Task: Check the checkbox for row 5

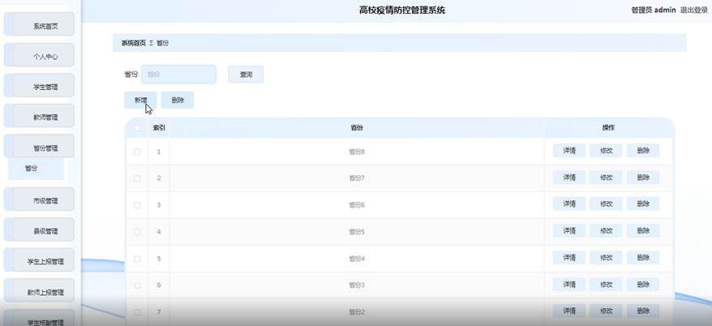Action: (137, 259)
